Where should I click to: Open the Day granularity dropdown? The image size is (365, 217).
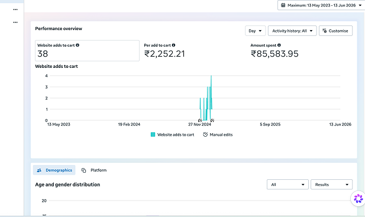pyautogui.click(x=255, y=31)
